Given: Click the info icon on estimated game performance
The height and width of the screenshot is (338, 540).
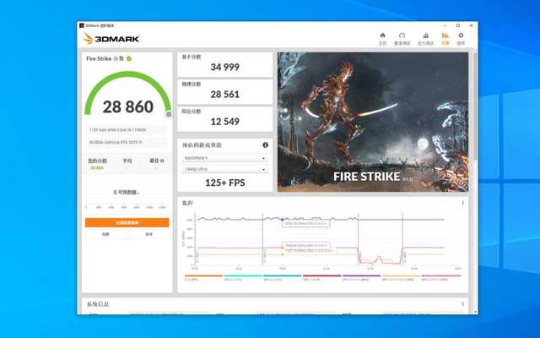Looking at the screenshot, I should 265,145.
